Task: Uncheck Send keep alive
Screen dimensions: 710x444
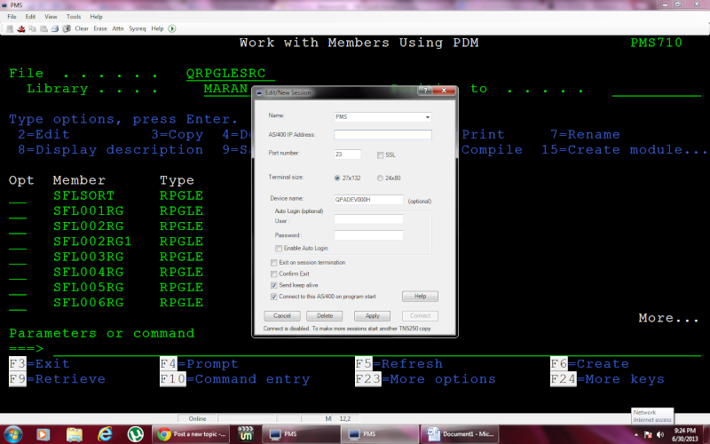Action: click(274, 285)
